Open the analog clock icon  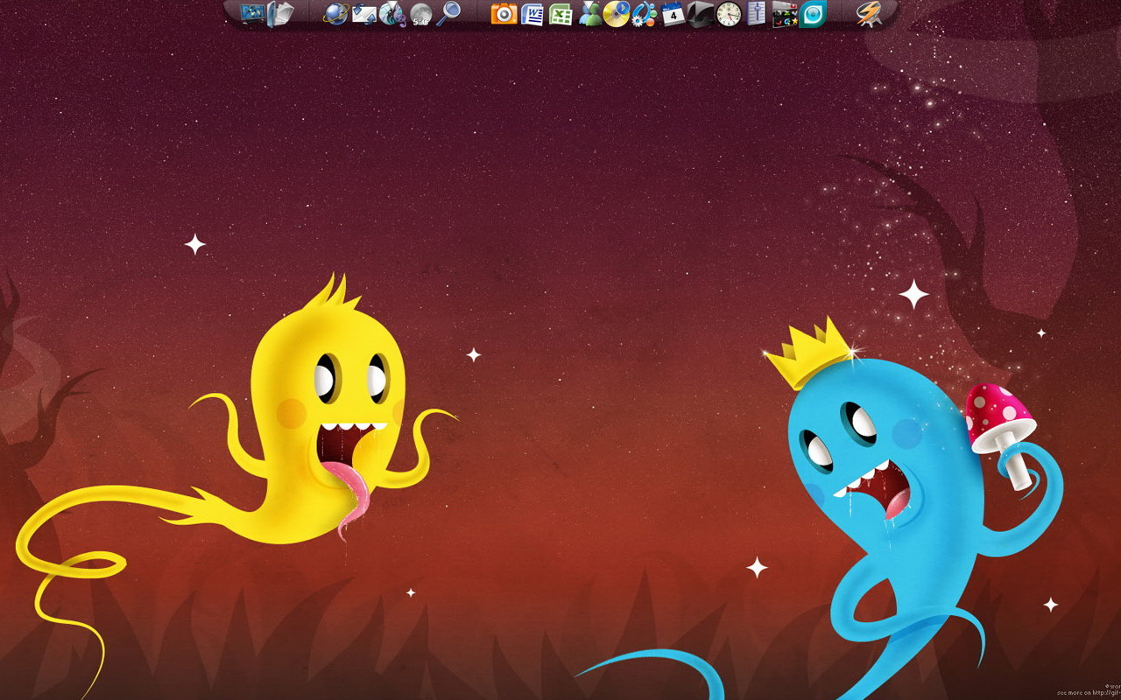coord(729,13)
